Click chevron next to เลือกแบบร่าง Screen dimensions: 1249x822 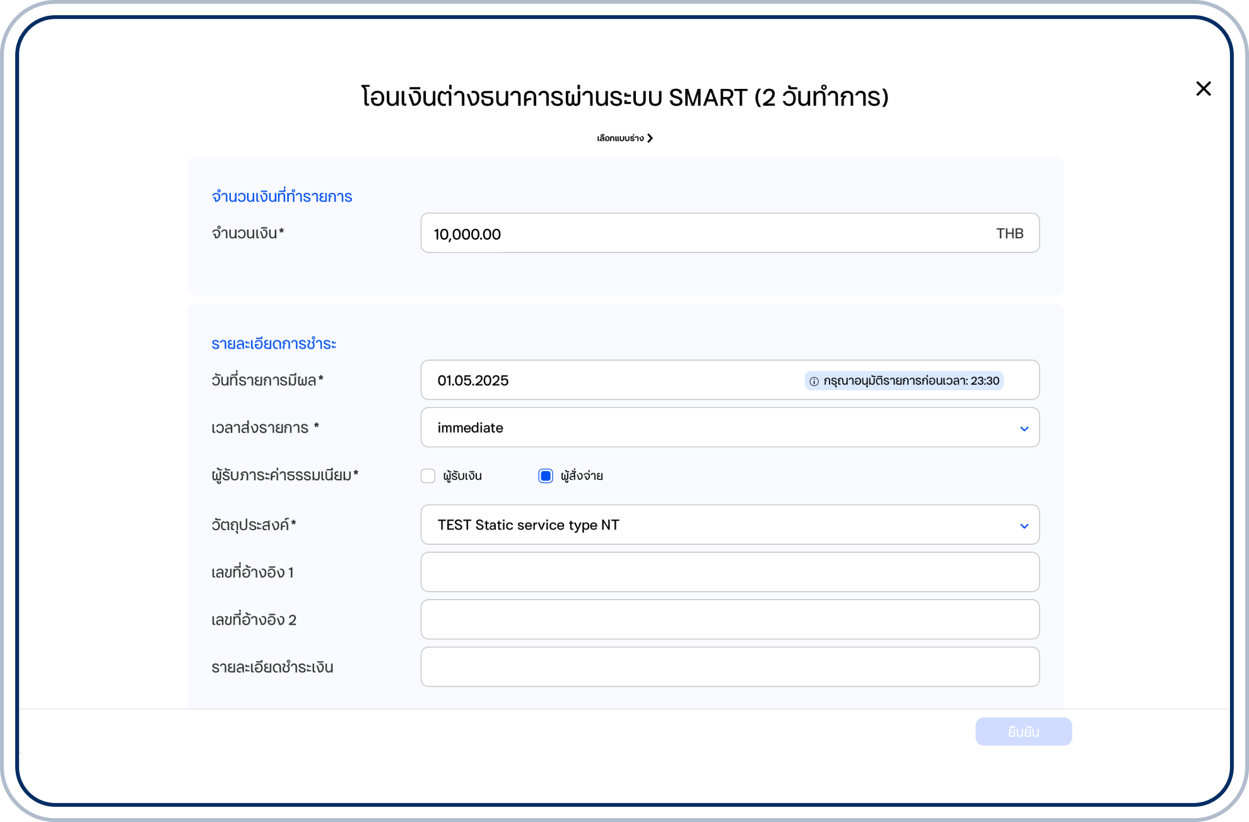pos(650,138)
